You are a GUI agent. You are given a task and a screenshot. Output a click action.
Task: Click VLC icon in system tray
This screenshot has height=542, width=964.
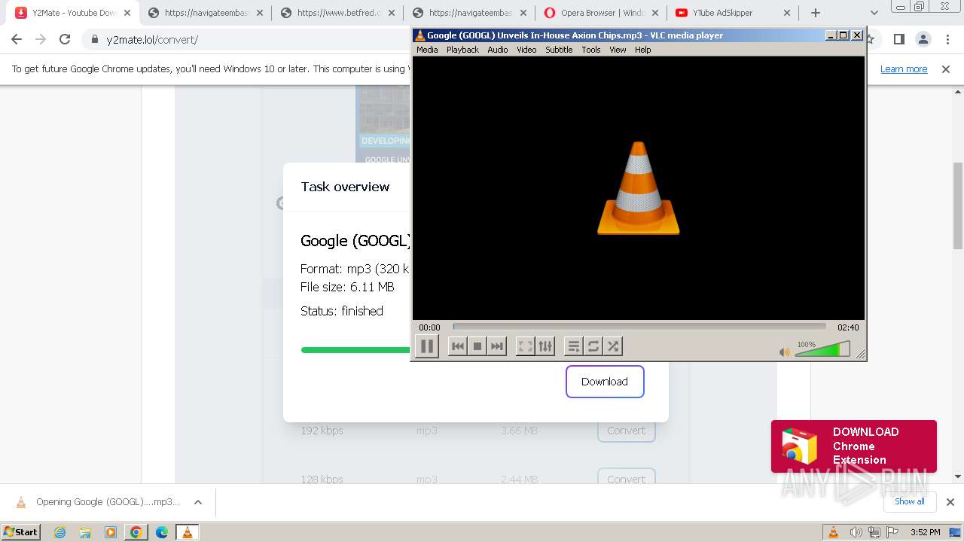click(x=834, y=532)
